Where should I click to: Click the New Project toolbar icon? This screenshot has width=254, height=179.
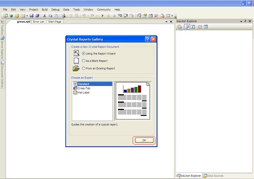coord(5,16)
